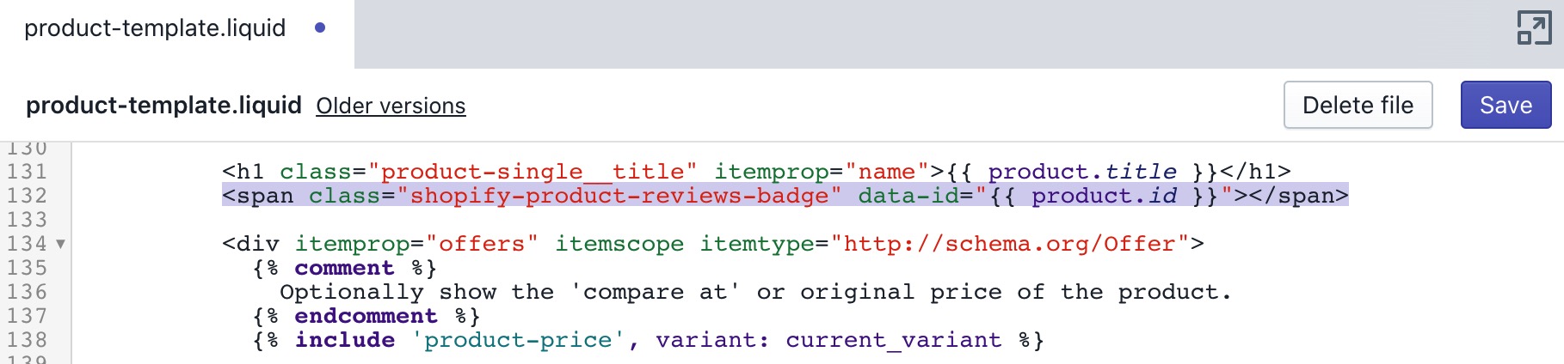Click "product-single__title" class value
The height and width of the screenshot is (364, 1564).
click(x=533, y=172)
